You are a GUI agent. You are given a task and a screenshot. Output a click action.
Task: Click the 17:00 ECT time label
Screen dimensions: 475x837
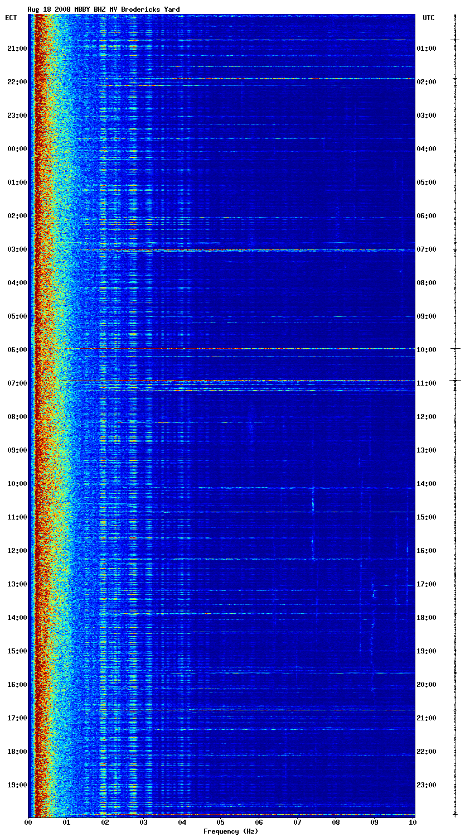(17, 718)
